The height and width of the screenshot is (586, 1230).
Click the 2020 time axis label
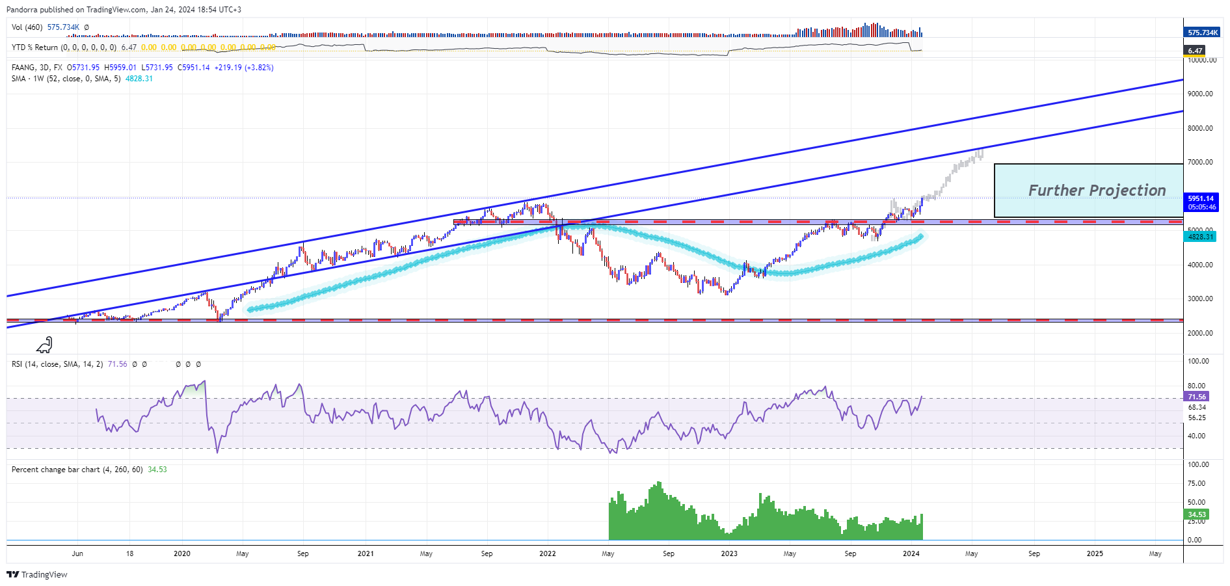coord(182,553)
